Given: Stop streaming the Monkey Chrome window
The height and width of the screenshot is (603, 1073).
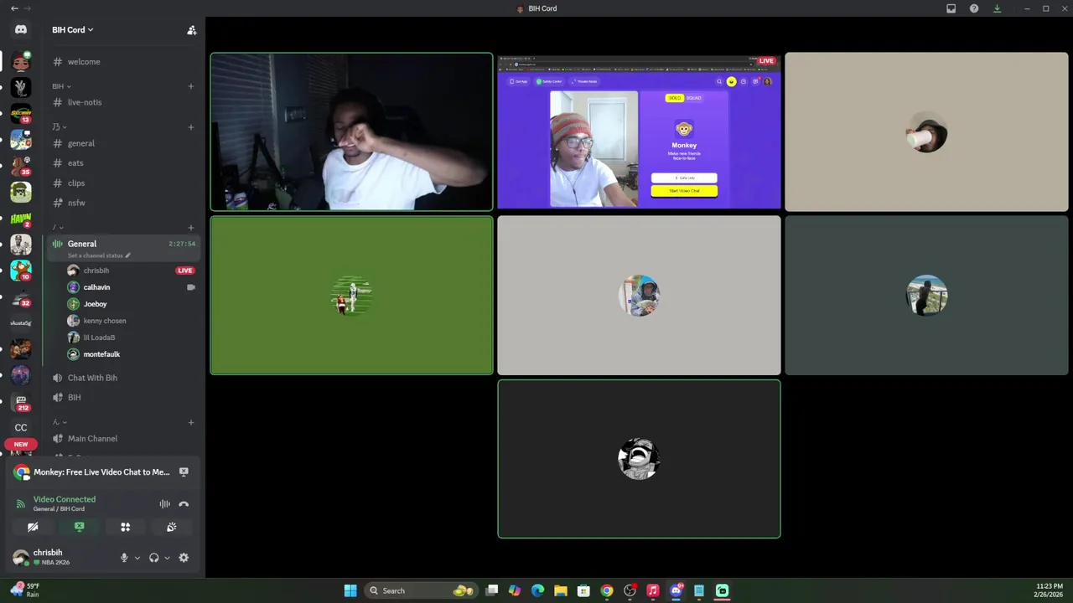Looking at the screenshot, I should [184, 472].
